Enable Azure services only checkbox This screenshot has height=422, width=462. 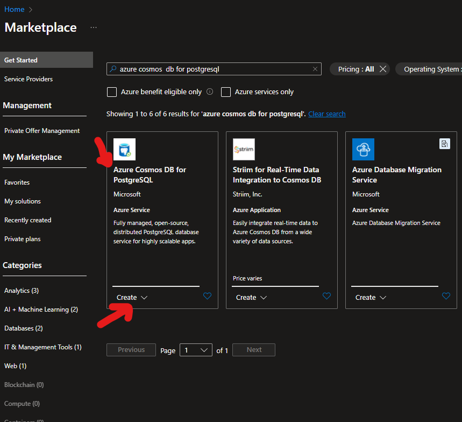click(x=226, y=92)
